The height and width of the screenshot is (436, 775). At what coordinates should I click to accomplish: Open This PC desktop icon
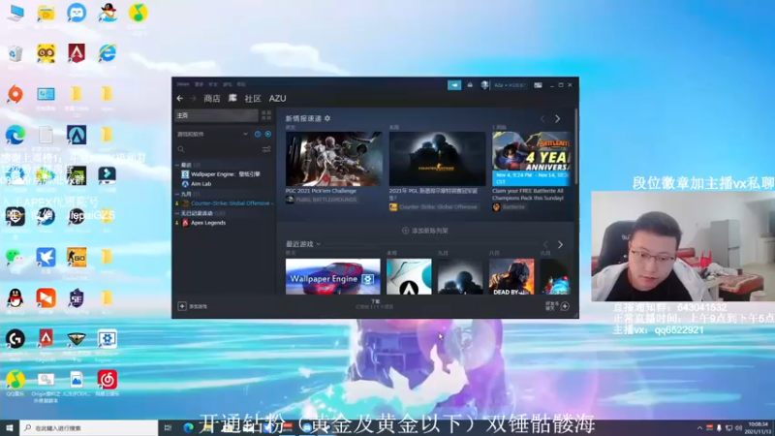click(15, 13)
